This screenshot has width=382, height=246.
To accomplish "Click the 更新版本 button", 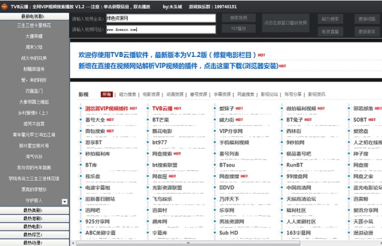I will [367, 31].
